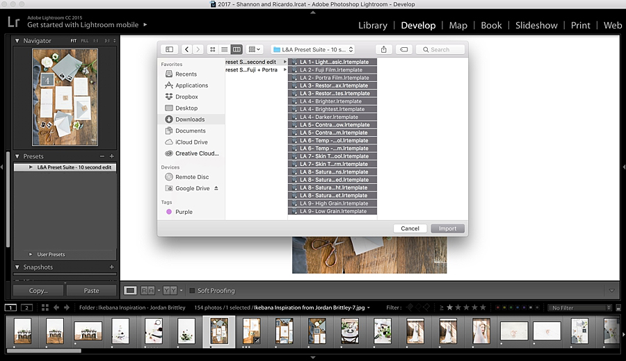
Task: Open iCloud Drive in the sidebar
Action: point(191,142)
